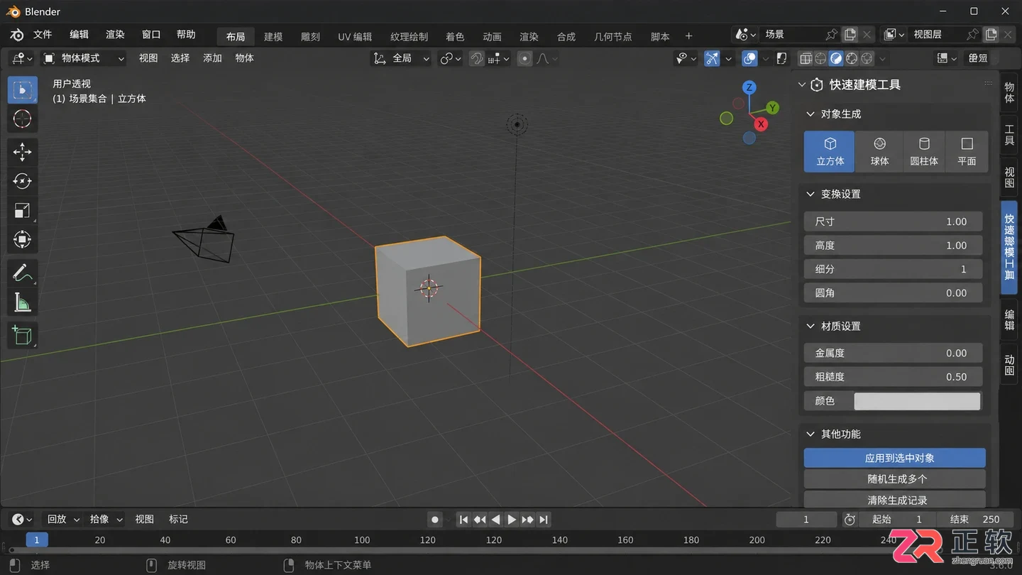The height and width of the screenshot is (575, 1022).
Task: Toggle snapping magnet in header
Action: pyautogui.click(x=477, y=58)
